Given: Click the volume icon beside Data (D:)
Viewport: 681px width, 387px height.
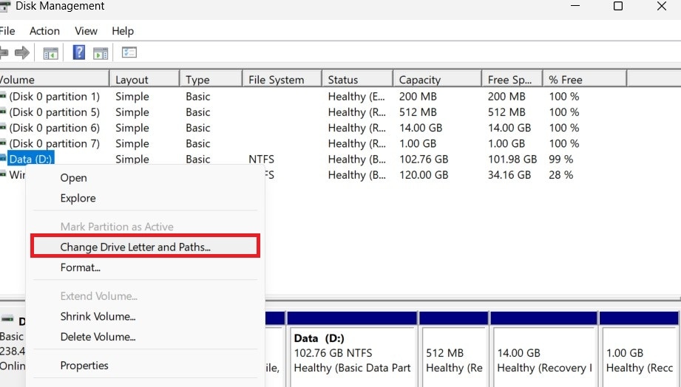Looking at the screenshot, I should [3, 158].
